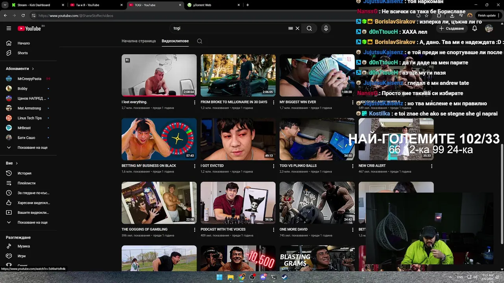The image size is (504, 283).
Task: Open YouTube notifications bell
Action: pyautogui.click(x=474, y=28)
